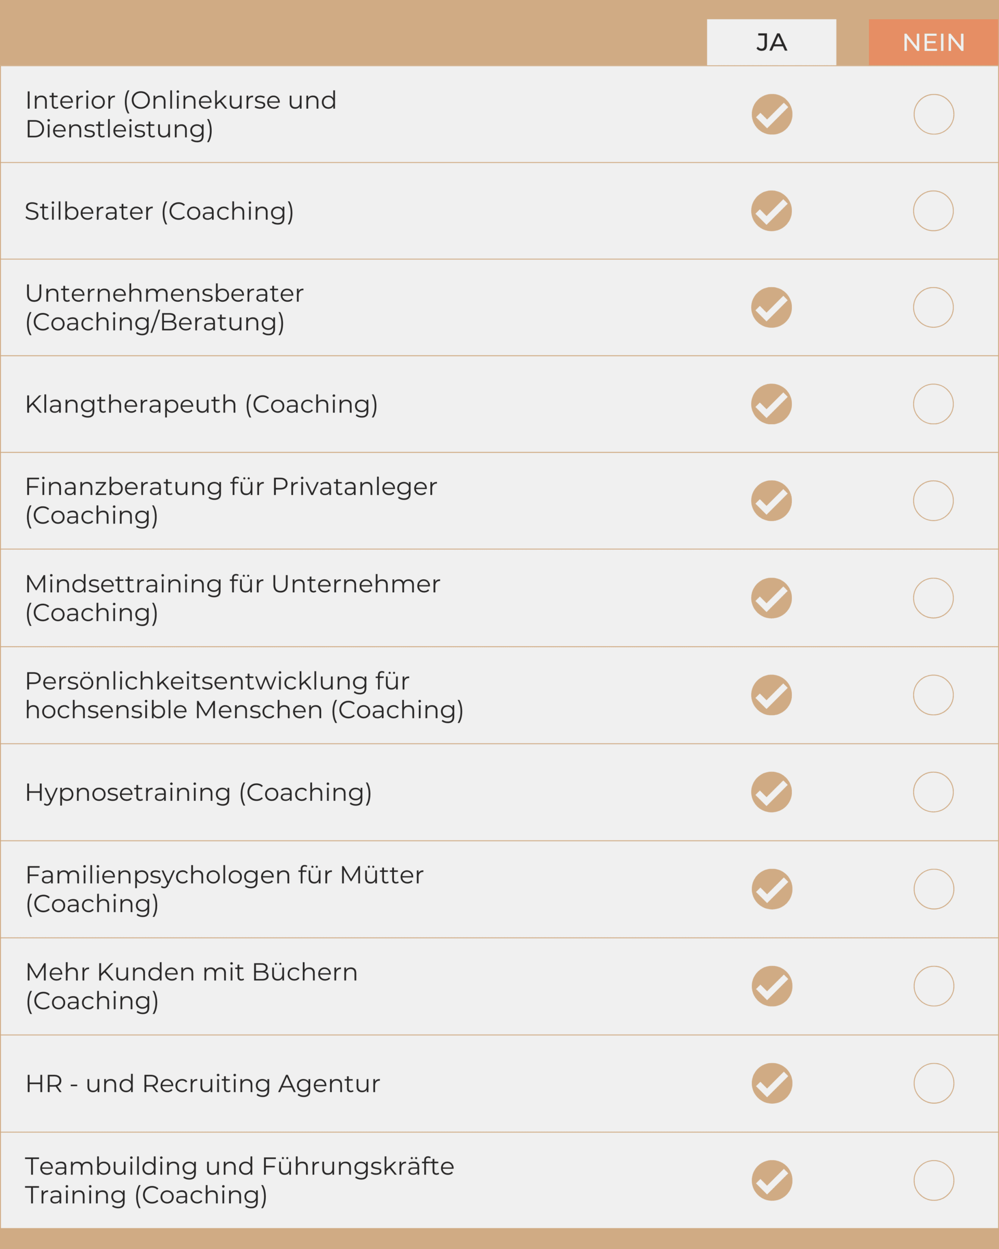Choose NEIN for Familienpsychologen für Mütter
The image size is (999, 1249).
pos(933,889)
